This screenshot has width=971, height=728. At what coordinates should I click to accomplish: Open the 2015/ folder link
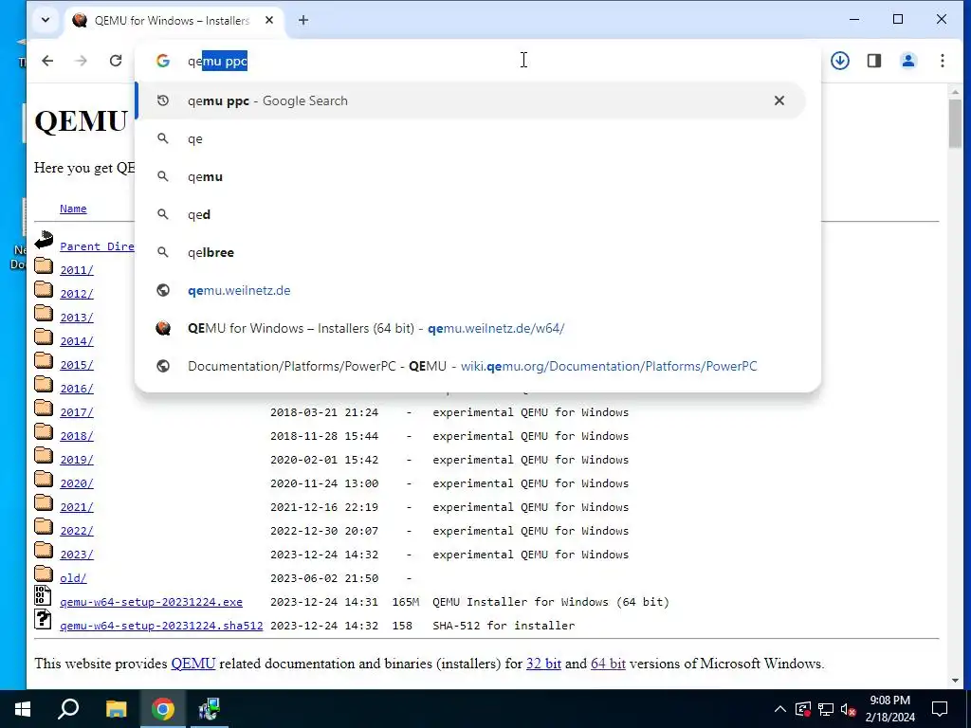coord(77,365)
